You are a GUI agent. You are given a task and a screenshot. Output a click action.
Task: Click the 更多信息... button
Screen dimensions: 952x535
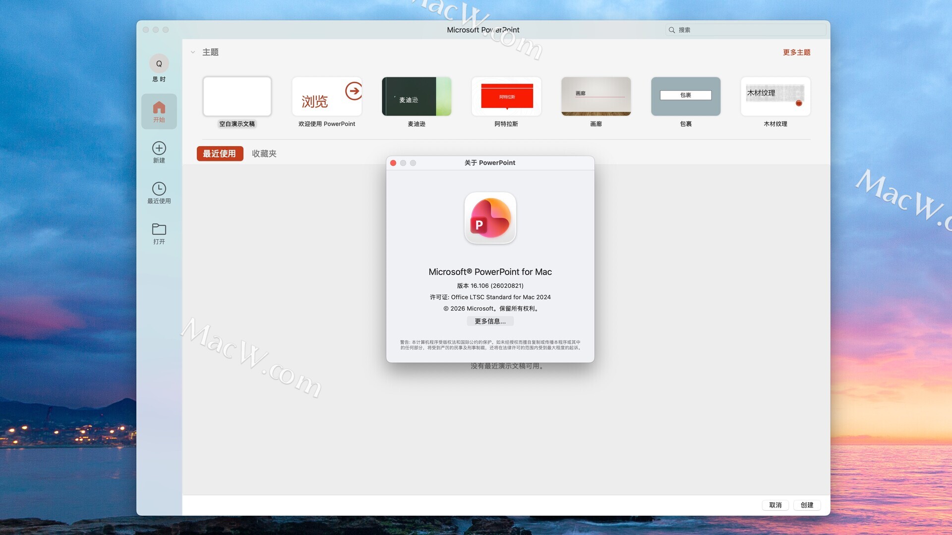point(490,321)
